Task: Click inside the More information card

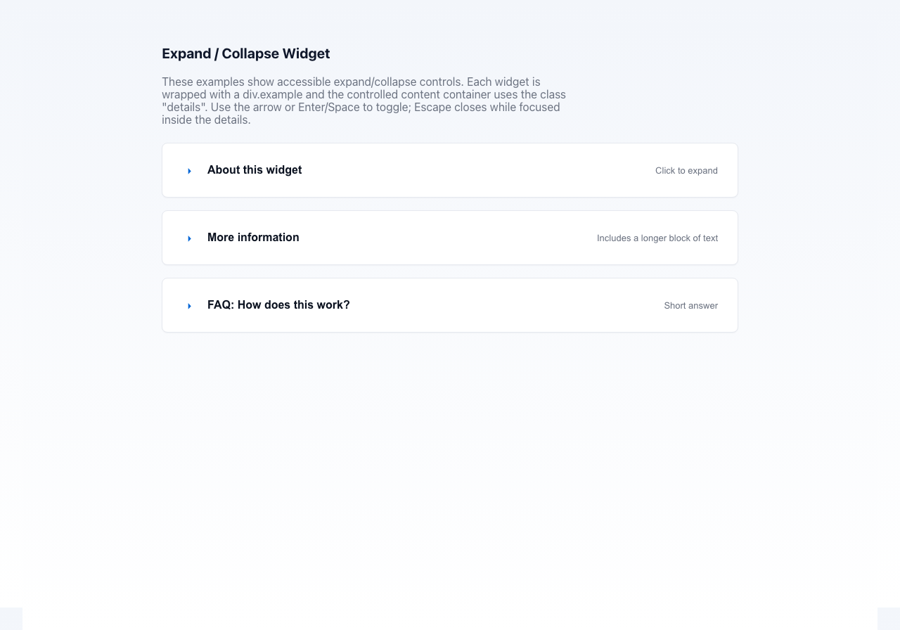Action: [x=450, y=238]
